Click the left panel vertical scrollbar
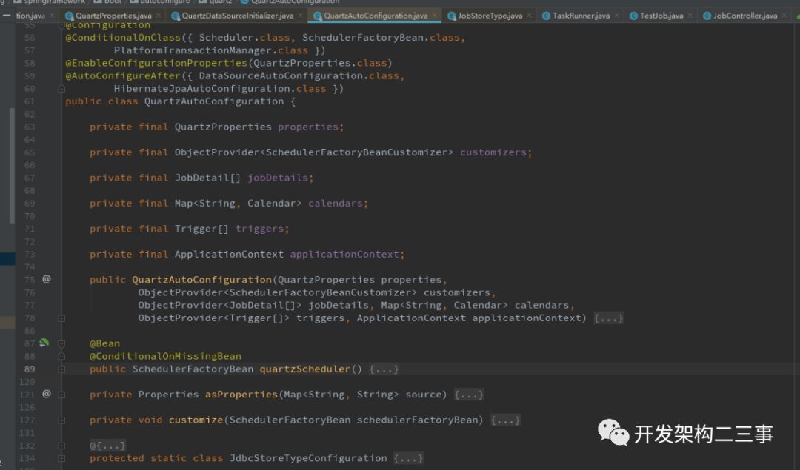Viewport: 800px width, 470px height. 12,166
